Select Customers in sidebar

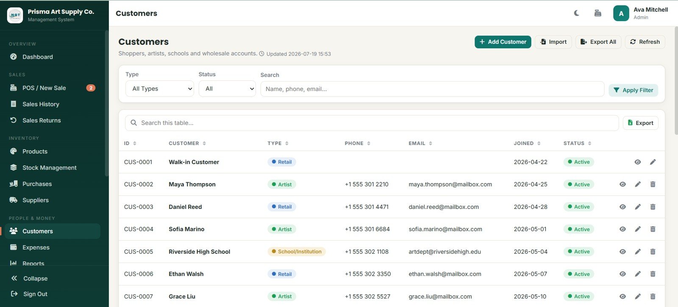[53, 231]
